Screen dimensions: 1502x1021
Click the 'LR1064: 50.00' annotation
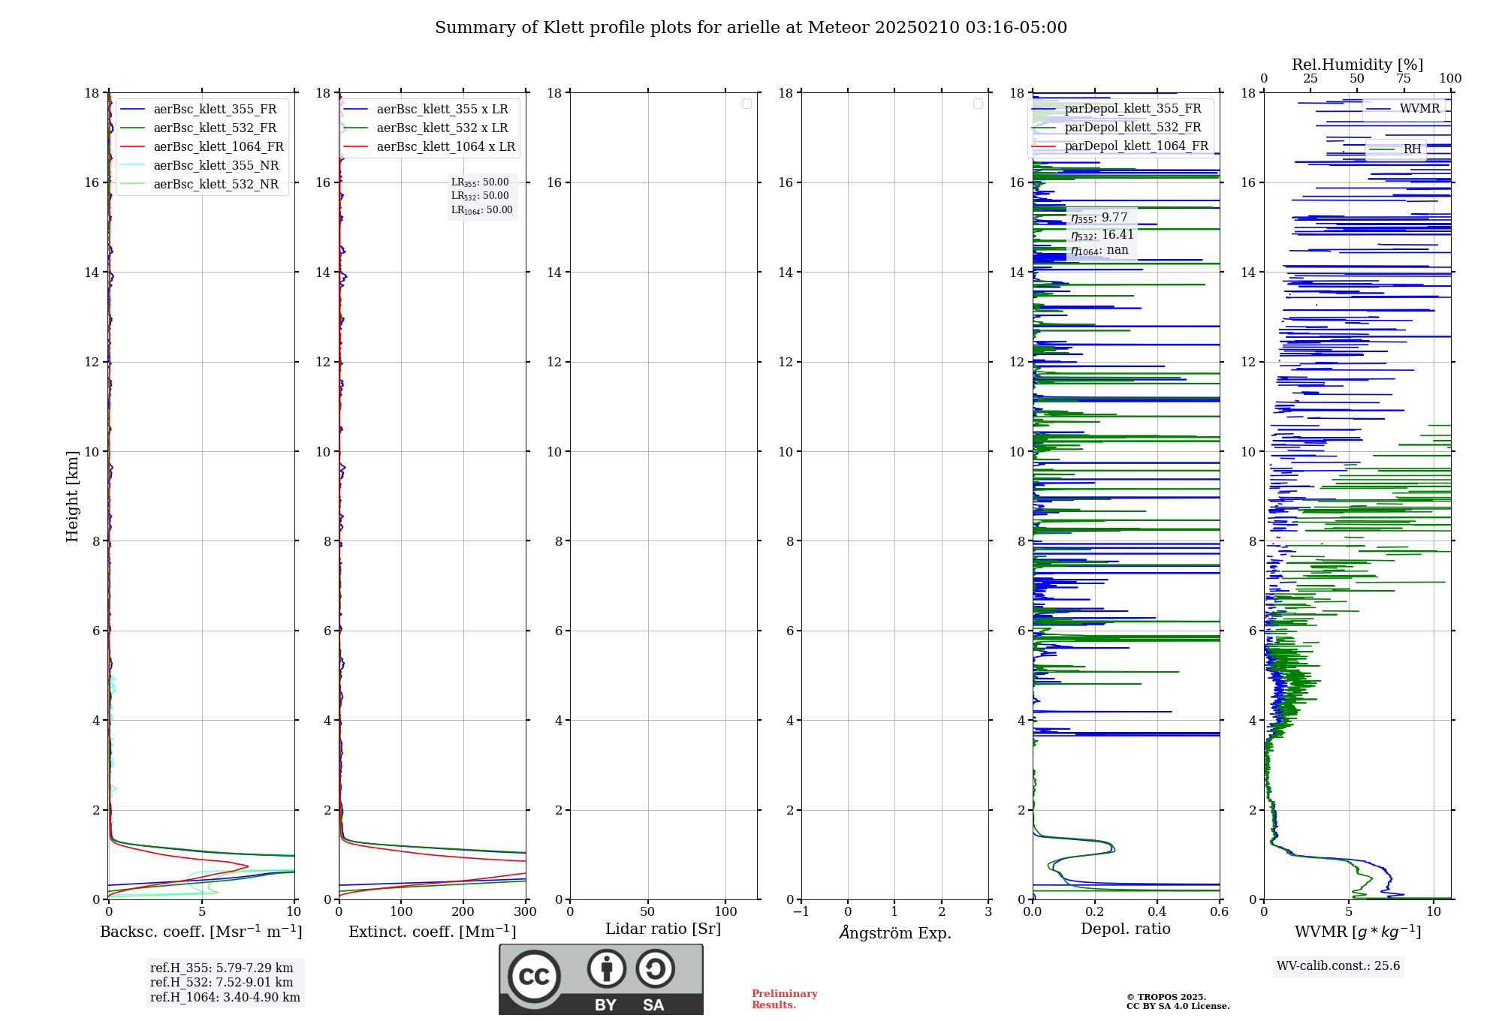click(481, 210)
